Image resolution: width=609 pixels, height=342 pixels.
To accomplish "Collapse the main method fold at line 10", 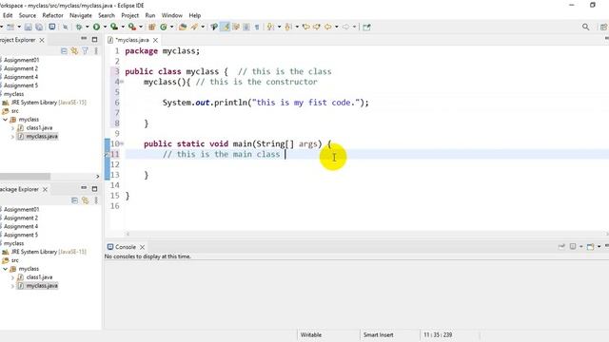I will pos(122,143).
